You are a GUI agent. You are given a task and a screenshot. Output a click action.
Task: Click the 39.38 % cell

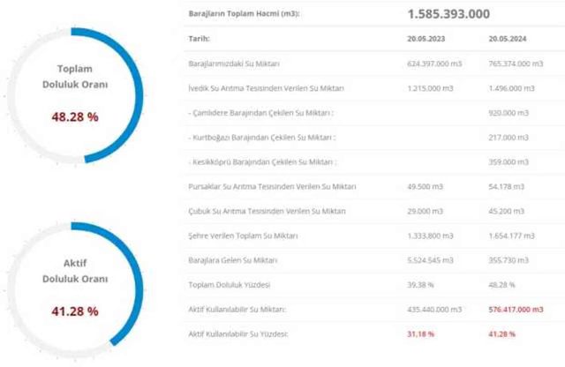tap(420, 285)
